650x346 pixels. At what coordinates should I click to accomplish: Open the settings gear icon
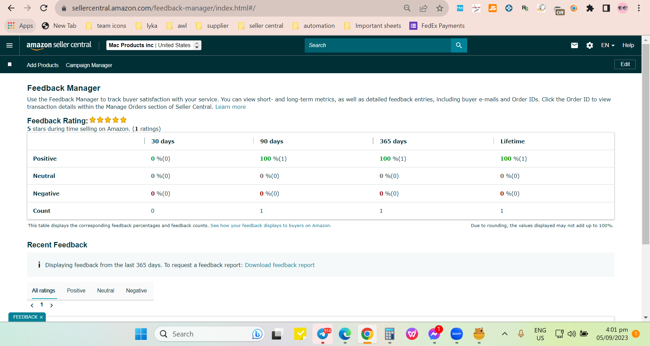coord(590,45)
